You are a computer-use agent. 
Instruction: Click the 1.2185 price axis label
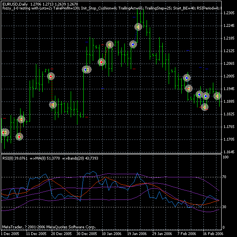tap(229, 38)
